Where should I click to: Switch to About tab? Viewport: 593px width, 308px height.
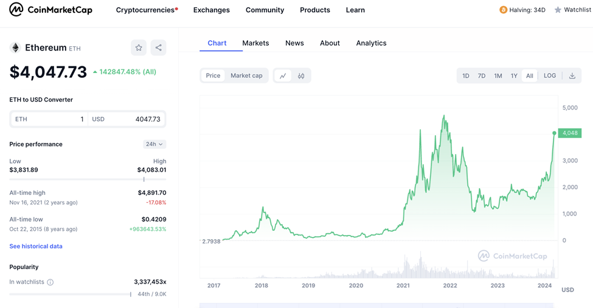tap(330, 43)
